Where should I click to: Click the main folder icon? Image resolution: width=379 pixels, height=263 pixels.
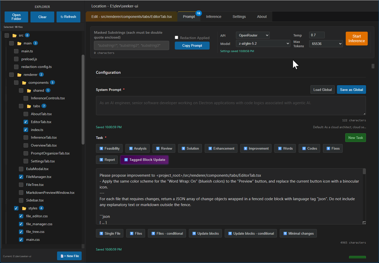[19, 43]
